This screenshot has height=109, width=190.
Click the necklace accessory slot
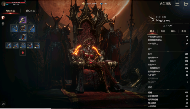[8, 45]
